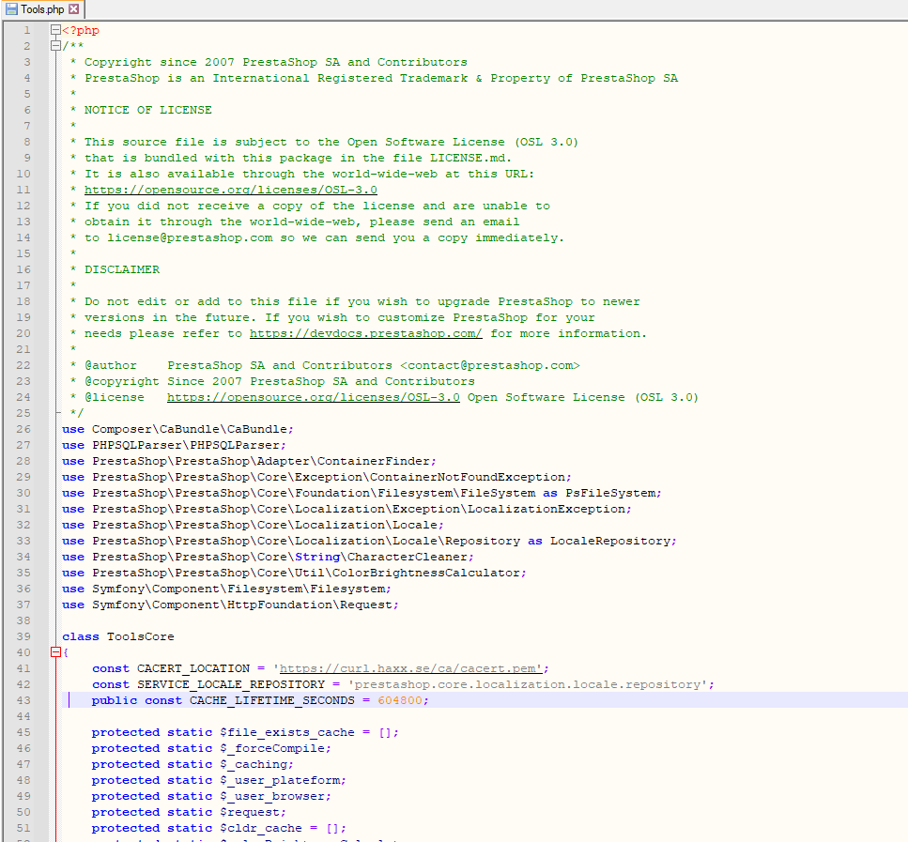The height and width of the screenshot is (842, 908).
Task: Click the Symfony Filesystem import line
Action: 226,589
